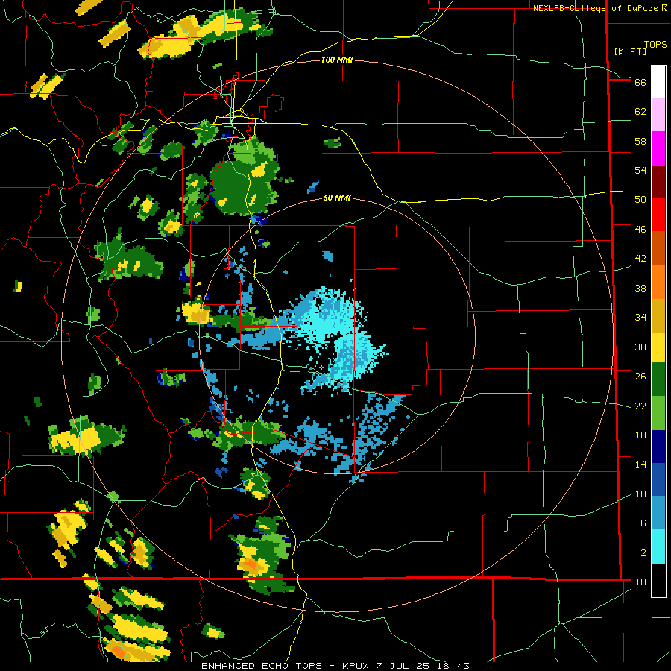Click the legend value 46
Screen dimensions: 671x671
tap(640, 230)
